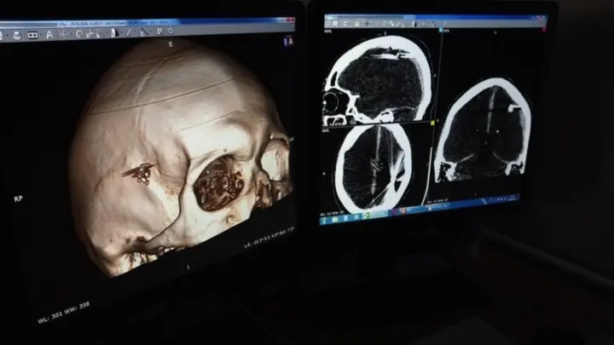Select the axial CT slice panel
This screenshot has height=345, width=614.
(374, 166)
